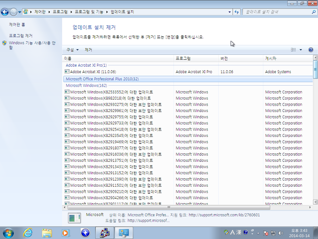The width and height of the screenshot is (318, 239).
Task: Click 프로그램 및 기능 breadcrumb segment
Action: [x=89, y=12]
